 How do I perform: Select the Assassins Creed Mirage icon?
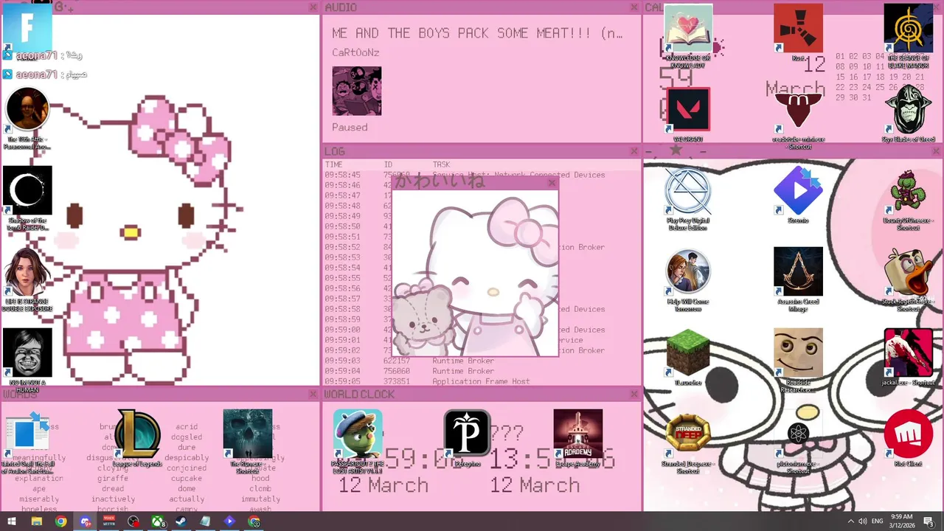pyautogui.click(x=798, y=279)
